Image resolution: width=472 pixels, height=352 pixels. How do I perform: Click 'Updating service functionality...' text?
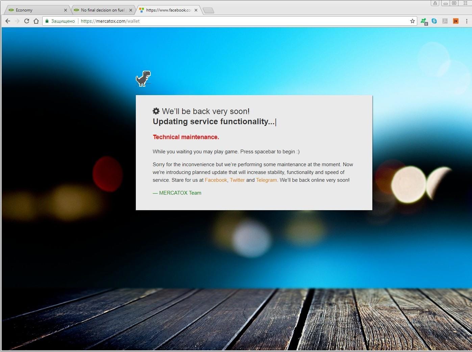[214, 122]
